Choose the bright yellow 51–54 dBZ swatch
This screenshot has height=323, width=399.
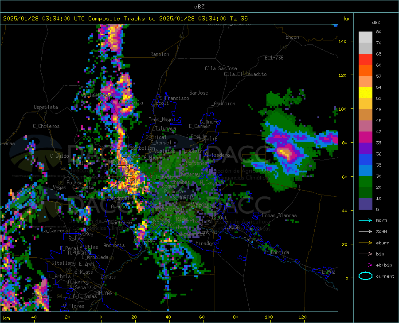coord(365,93)
